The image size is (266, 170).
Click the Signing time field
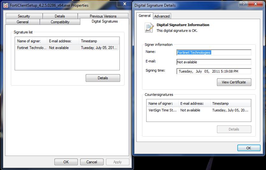tap(214, 71)
